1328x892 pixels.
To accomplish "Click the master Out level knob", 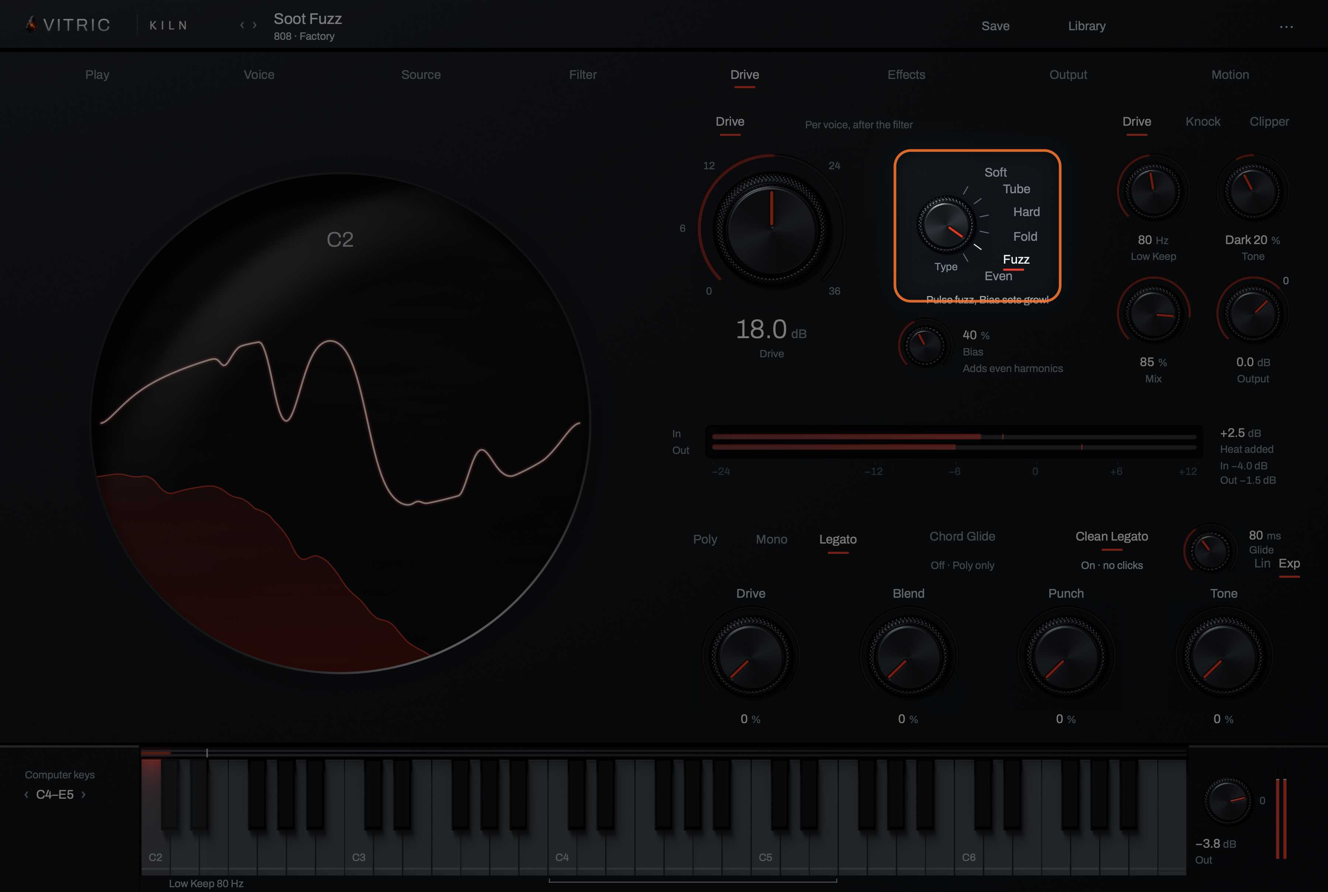I will [x=1227, y=801].
